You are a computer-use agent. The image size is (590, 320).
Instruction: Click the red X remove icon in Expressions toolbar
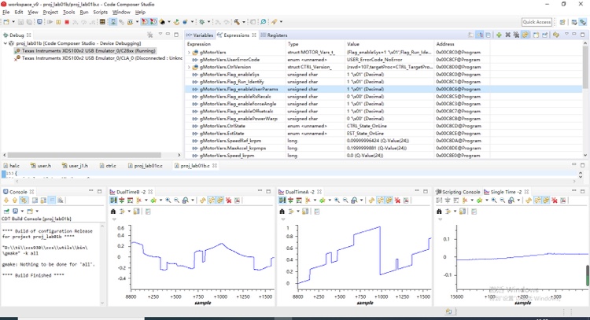click(507, 35)
